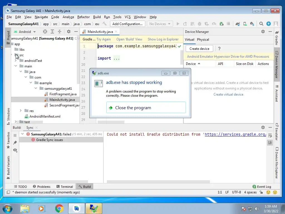Collapse the SamsungGalaxyA41 failed build node

(22, 134)
